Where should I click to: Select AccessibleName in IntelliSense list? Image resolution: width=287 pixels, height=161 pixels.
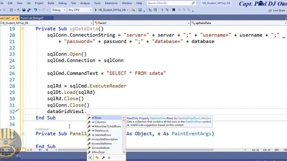105,144
